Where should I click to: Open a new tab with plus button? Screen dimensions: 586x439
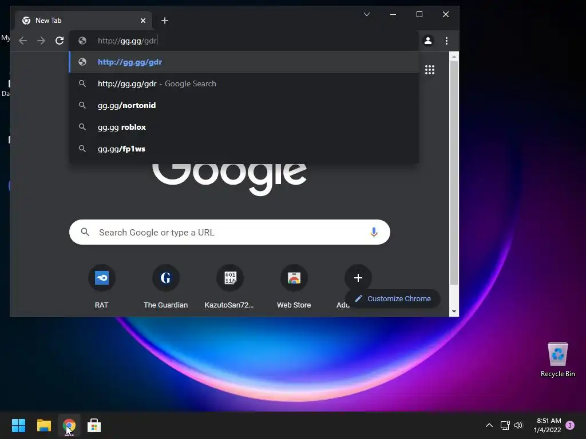(164, 21)
